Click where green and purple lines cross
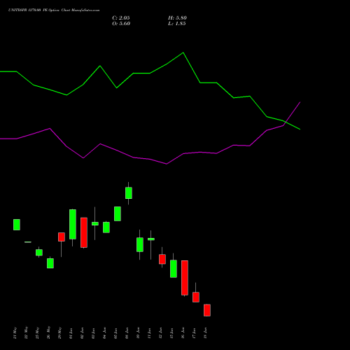The width and height of the screenshot is (350, 350). tap(286, 122)
